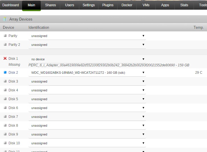207x152 pixels.
Task: Click the blue status square for Disk 2
Action: click(5, 72)
